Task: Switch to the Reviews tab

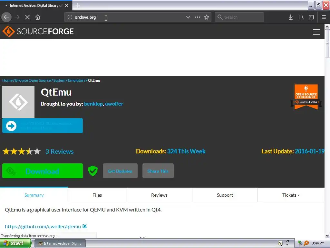Action: [159, 195]
